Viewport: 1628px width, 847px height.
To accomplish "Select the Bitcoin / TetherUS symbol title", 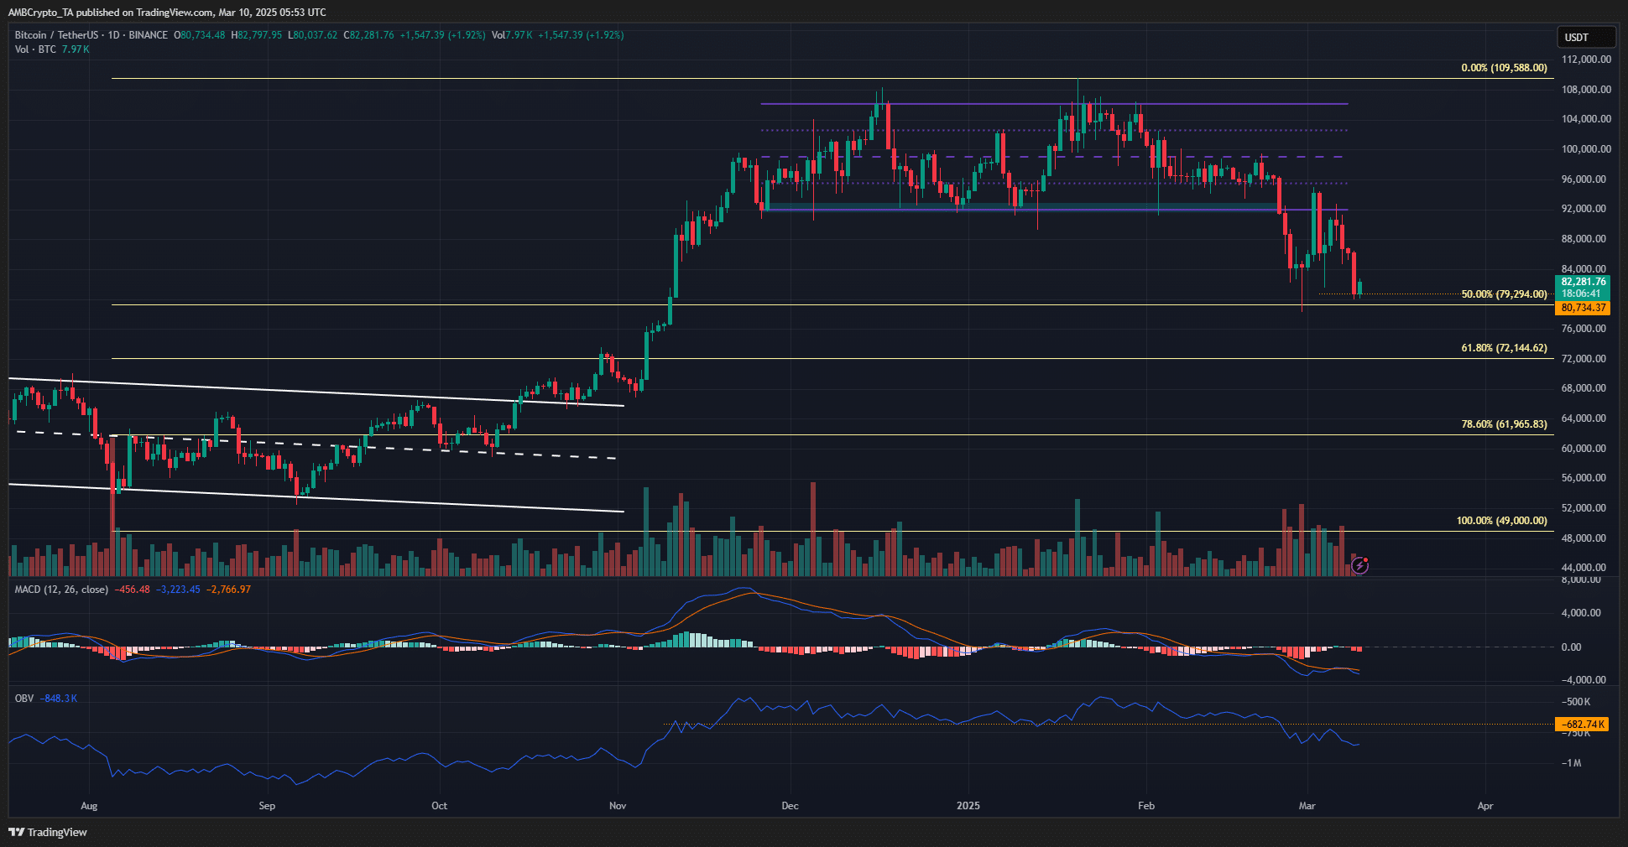I will coord(56,35).
